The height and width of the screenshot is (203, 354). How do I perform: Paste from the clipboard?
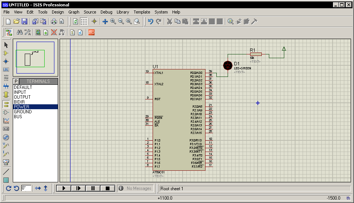[x=185, y=21]
